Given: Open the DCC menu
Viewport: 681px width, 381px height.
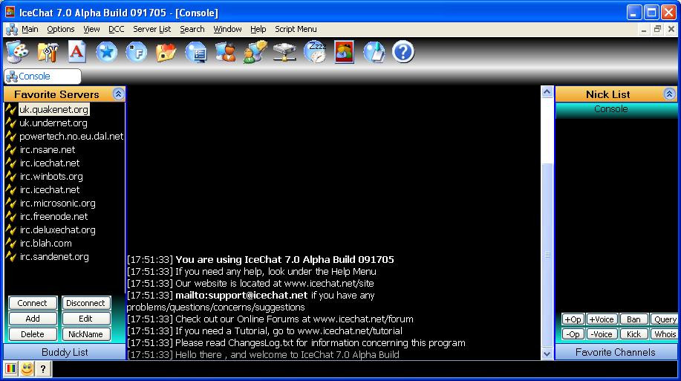Looking at the screenshot, I should [x=117, y=29].
